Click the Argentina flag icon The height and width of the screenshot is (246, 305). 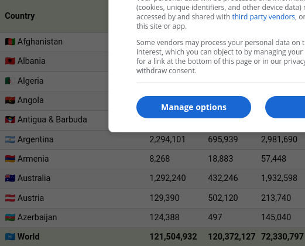10,139
